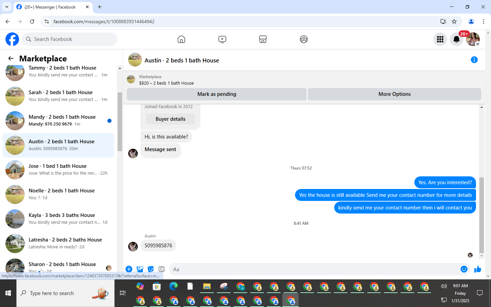Click the 'Yes. Are you interested?' message
The image size is (491, 307).
[445, 182]
